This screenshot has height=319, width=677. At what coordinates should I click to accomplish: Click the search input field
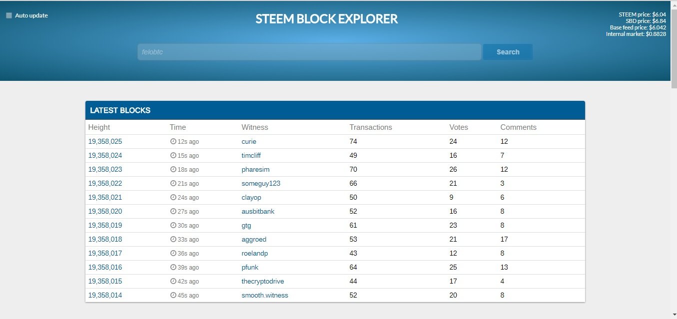pyautogui.click(x=309, y=52)
